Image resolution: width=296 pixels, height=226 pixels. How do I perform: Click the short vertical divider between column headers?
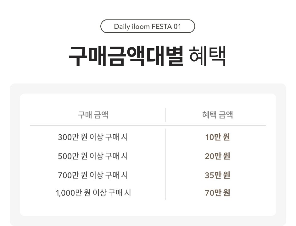[166, 115]
